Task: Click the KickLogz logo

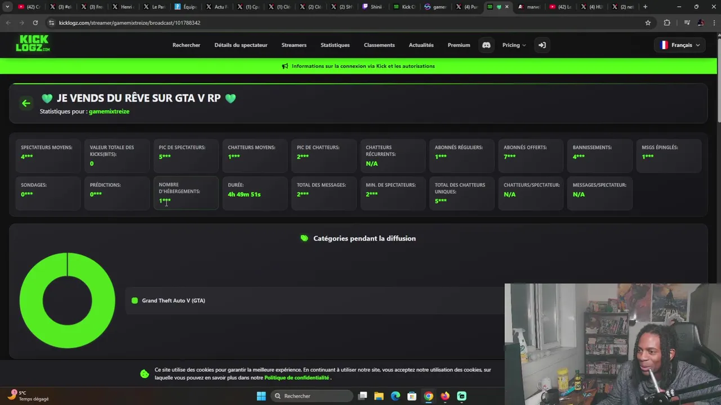Action: click(33, 43)
